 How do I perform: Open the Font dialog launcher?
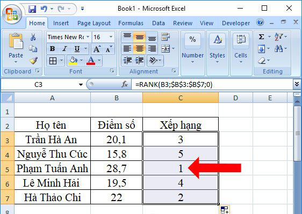112,71
